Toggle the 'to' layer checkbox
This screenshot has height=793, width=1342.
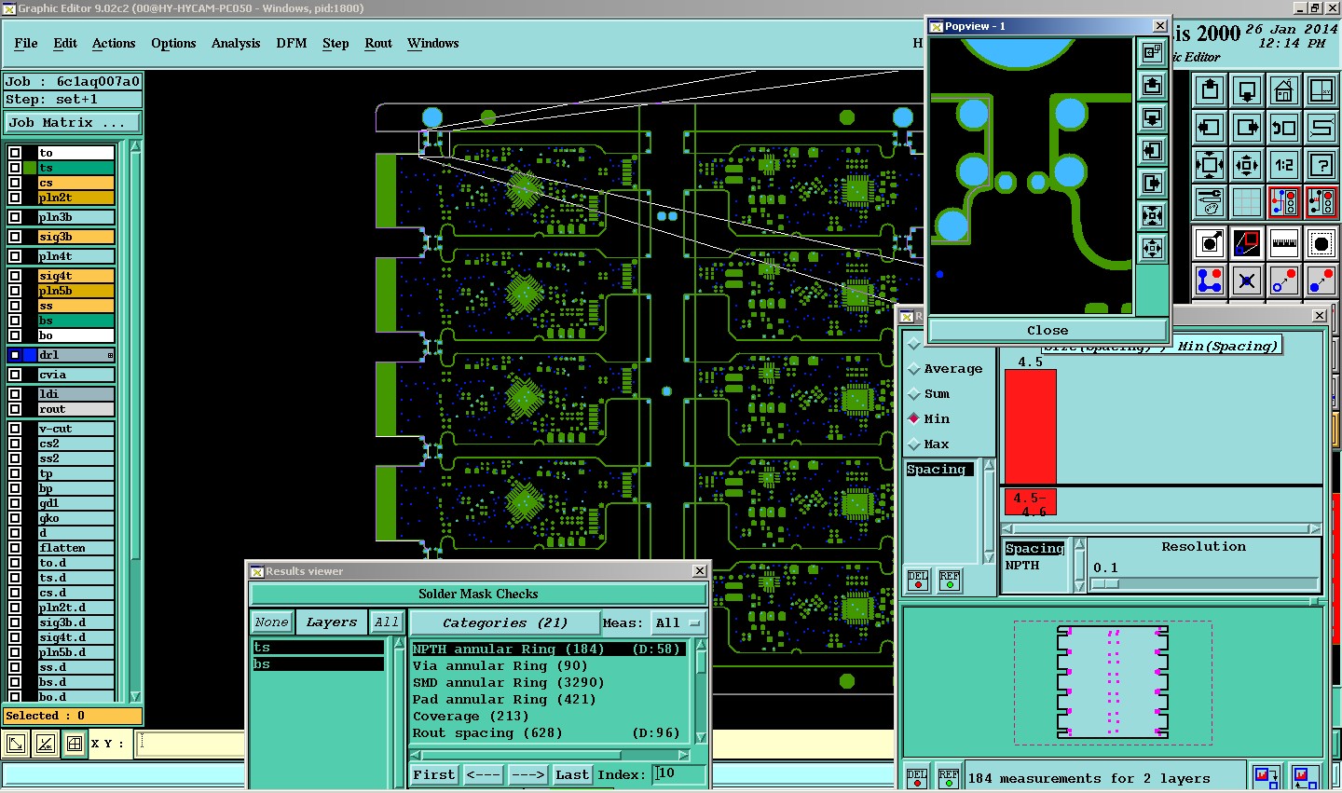(15, 153)
